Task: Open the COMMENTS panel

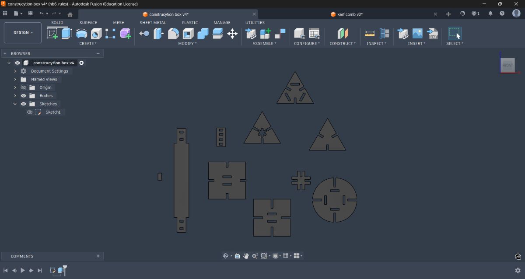Action: [22, 256]
